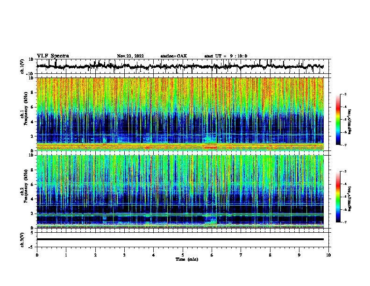Viewport: 370px width, 286px height.
Task: Click the lower colorbar beside ch.2 spectrogram
Action: click(x=338, y=197)
